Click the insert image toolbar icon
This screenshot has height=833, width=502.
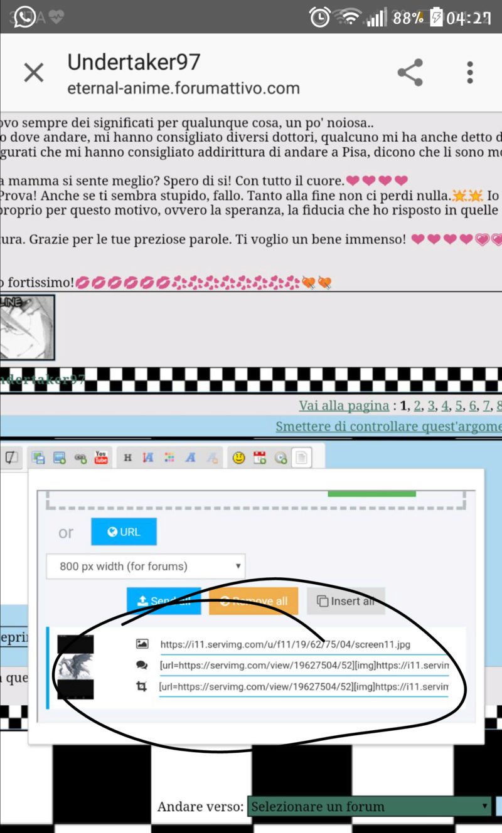tap(60, 458)
